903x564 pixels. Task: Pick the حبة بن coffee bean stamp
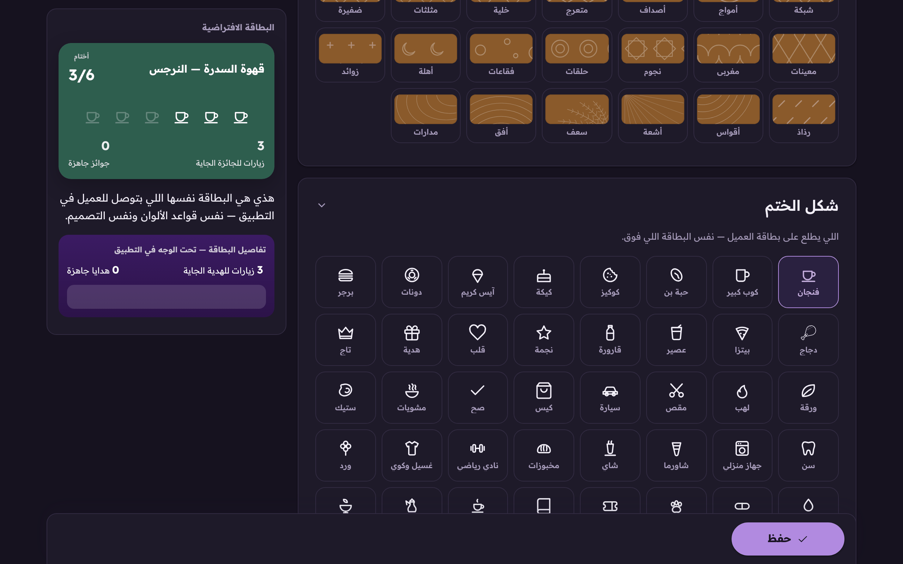point(676,282)
